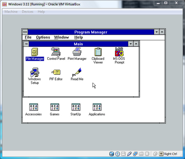Screen dimensions: 185x159
Task: Select the PIF Editor icon
Action: tap(56, 72)
